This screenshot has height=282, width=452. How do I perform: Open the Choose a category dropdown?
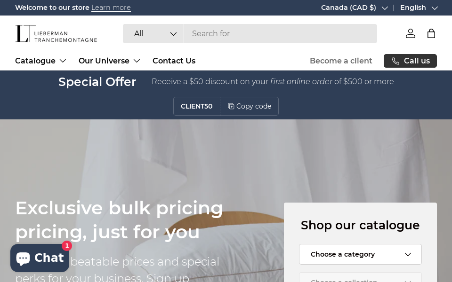tap(360, 254)
